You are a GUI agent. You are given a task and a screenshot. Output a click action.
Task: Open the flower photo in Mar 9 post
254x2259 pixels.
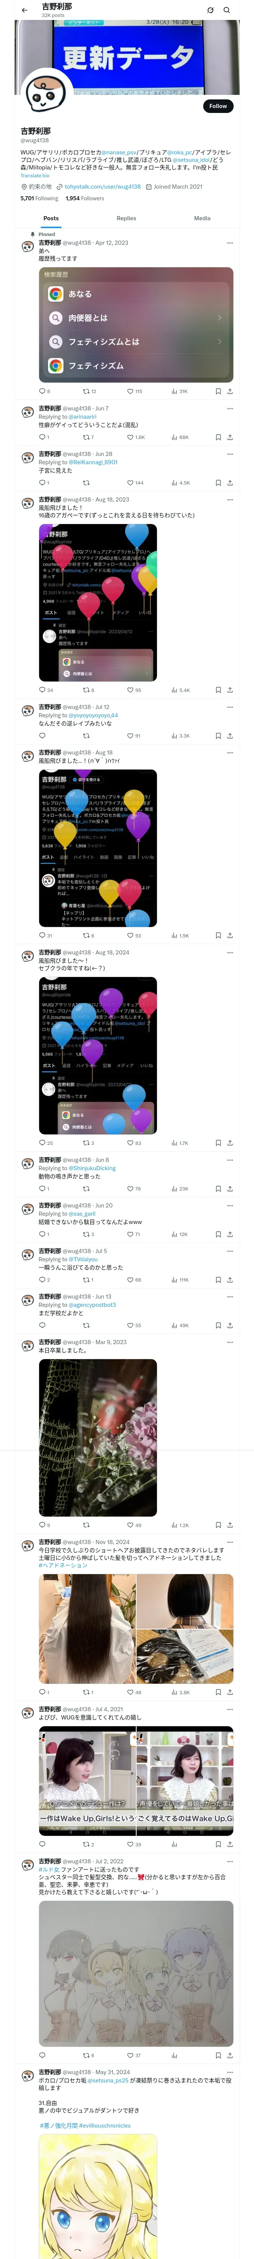click(x=98, y=1437)
